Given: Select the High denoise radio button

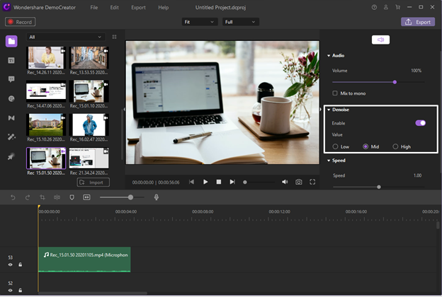Looking at the screenshot, I should [395, 146].
